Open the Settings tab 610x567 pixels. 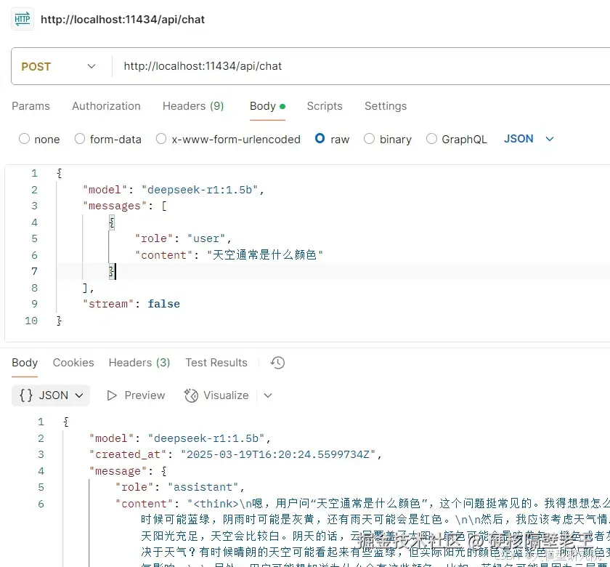(x=386, y=106)
